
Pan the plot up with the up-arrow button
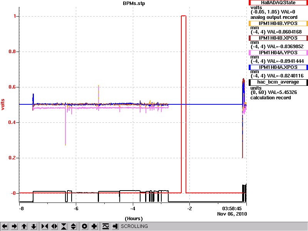[24, 226]
